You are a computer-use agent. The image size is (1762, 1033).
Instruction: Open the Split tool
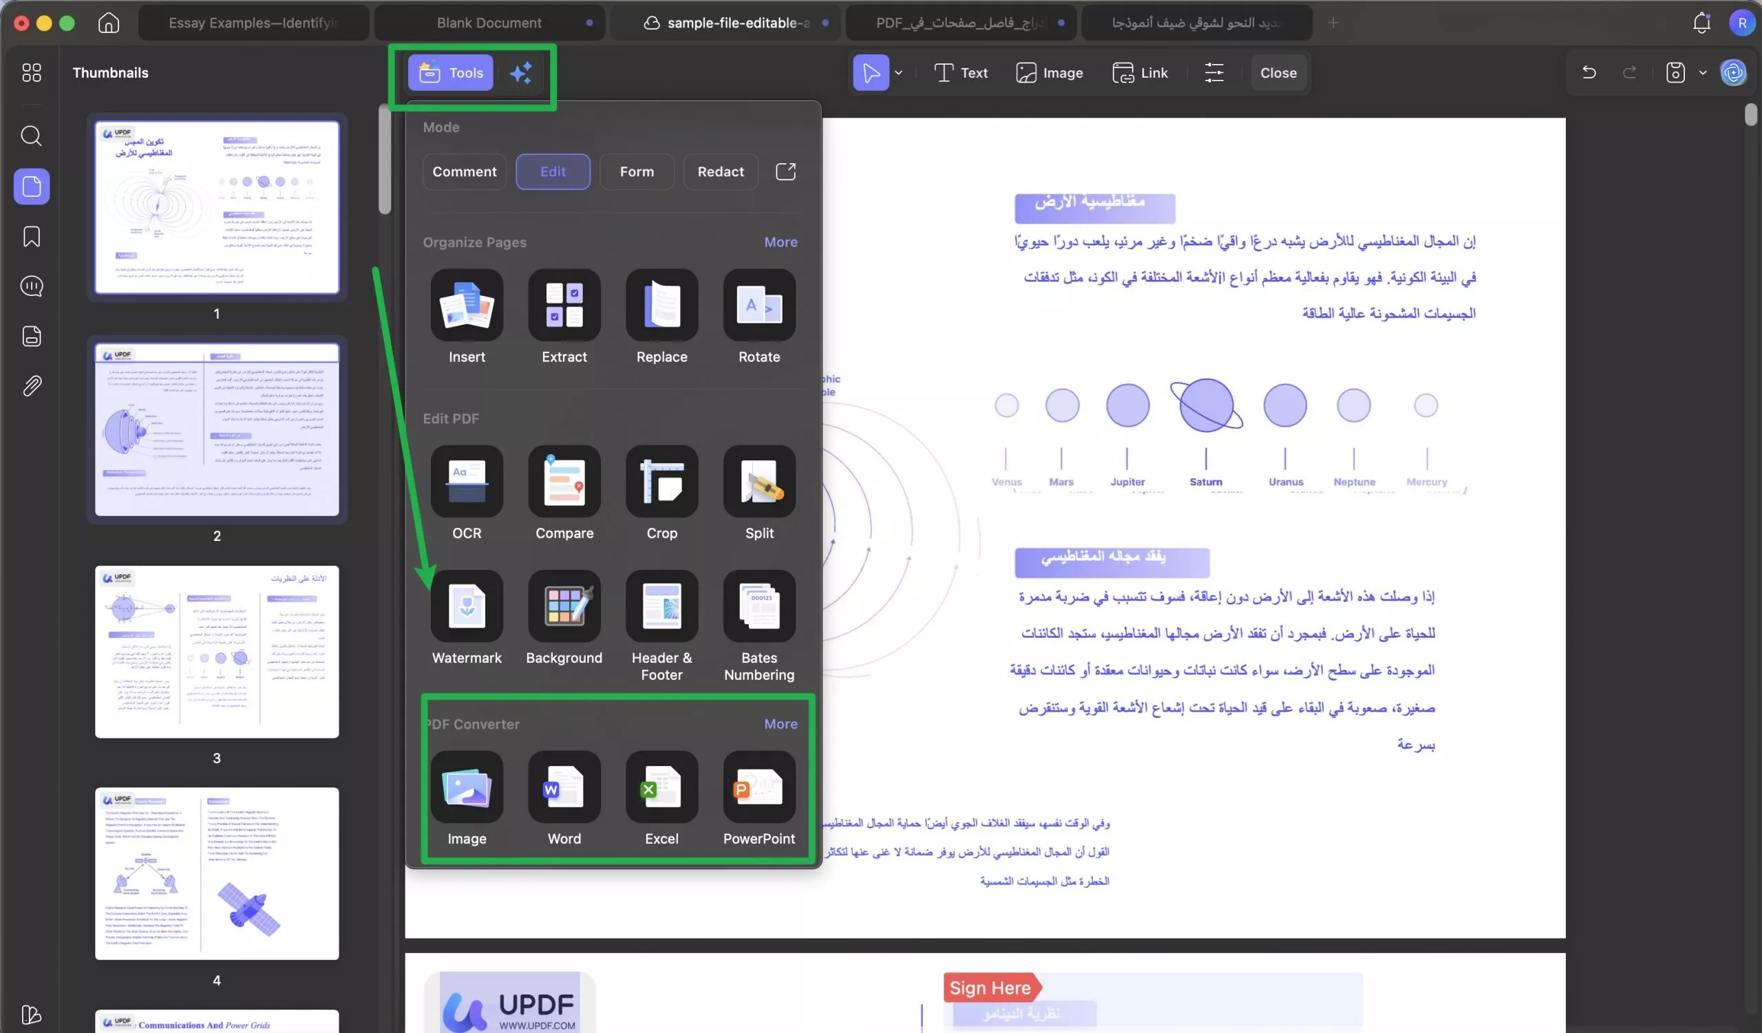[x=759, y=493]
